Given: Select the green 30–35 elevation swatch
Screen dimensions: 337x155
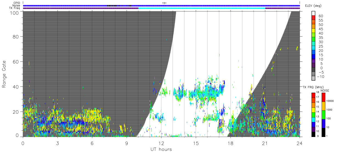Looking at the screenshot, I should click(x=314, y=39).
